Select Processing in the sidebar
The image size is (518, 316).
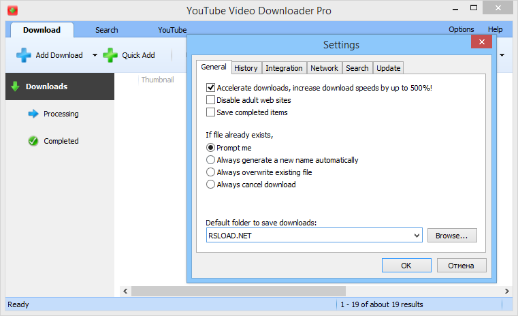(x=61, y=114)
